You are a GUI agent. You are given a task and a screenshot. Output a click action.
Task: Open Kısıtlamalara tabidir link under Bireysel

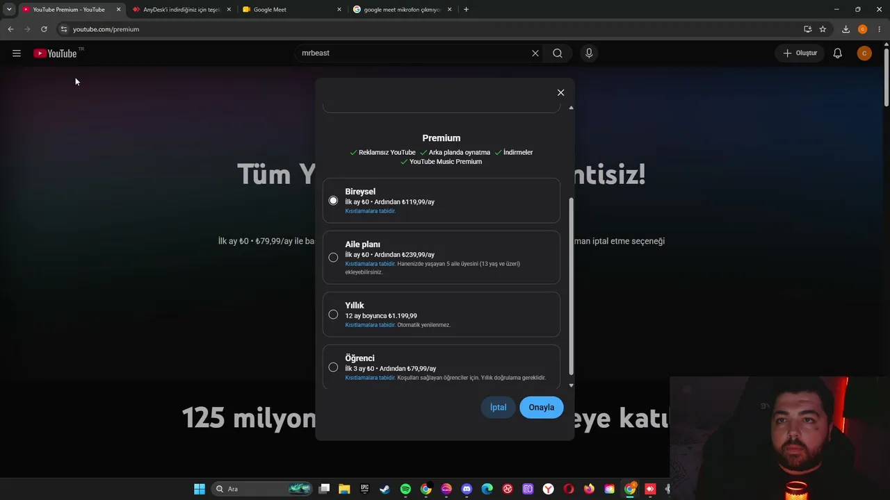[x=370, y=211]
